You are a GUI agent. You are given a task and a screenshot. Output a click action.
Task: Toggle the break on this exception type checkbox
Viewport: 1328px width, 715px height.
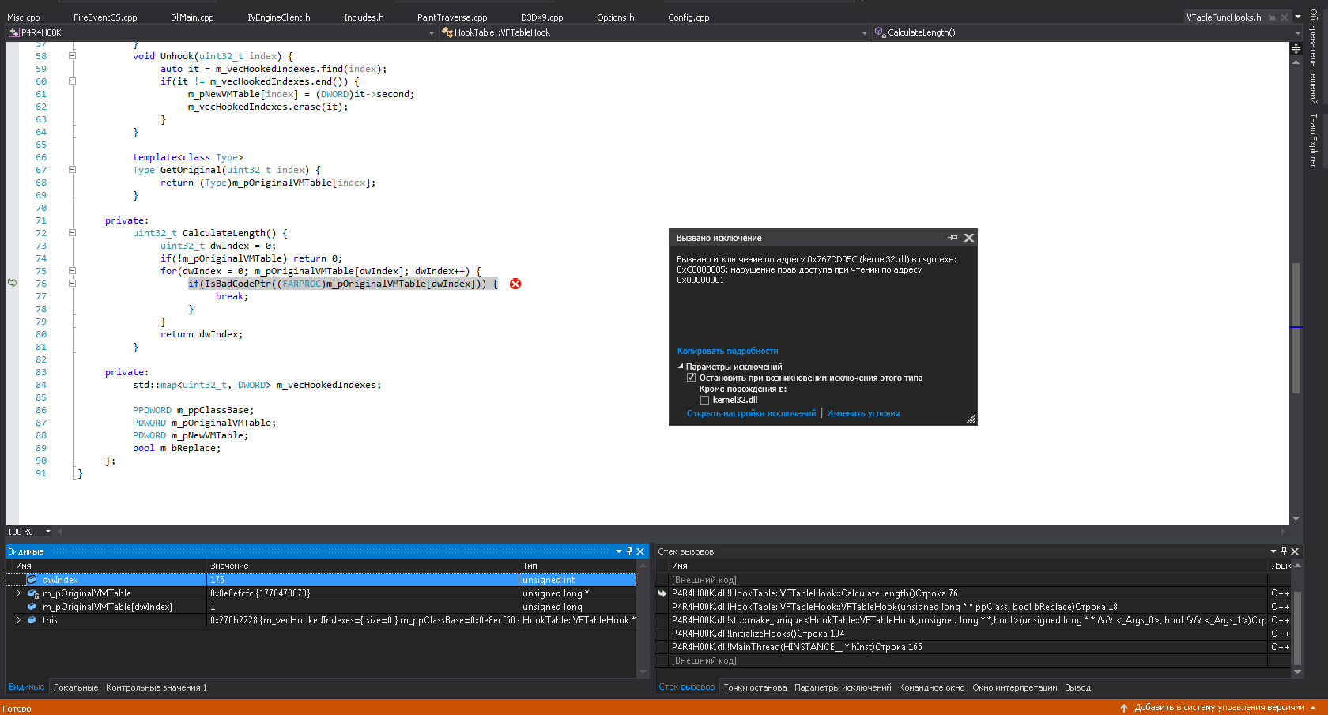(x=692, y=378)
